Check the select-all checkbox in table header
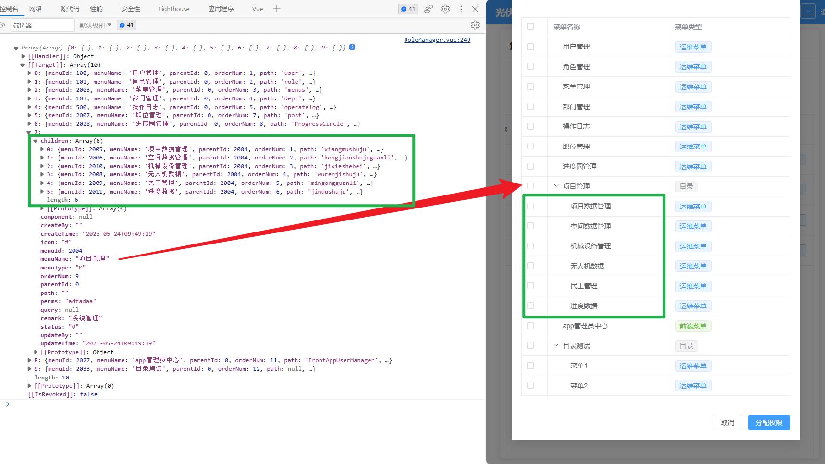The height and width of the screenshot is (464, 825). click(x=530, y=26)
